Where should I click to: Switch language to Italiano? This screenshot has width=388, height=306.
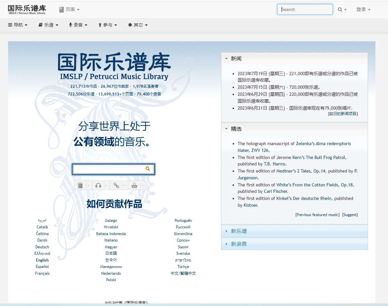point(111,240)
